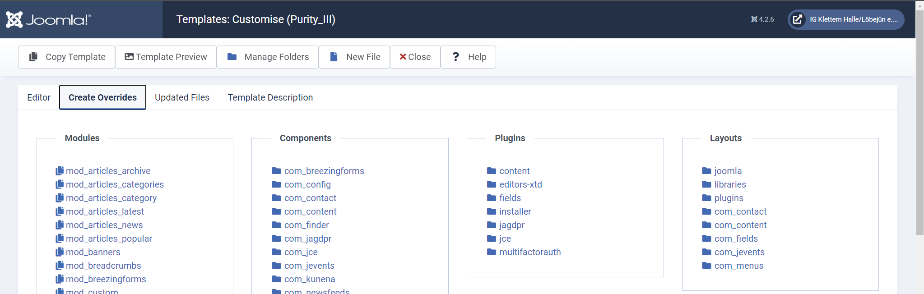Click the Joomla logo icon
924x294 pixels.
tap(14, 19)
